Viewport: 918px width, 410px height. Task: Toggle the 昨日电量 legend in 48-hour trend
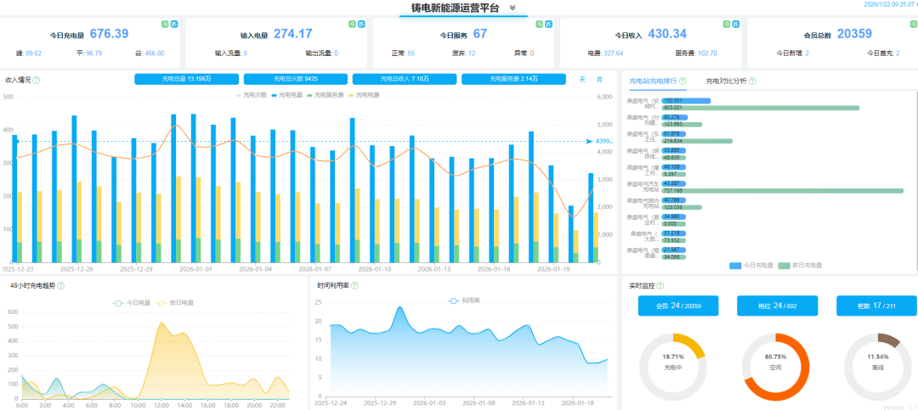pyautogui.click(x=174, y=302)
